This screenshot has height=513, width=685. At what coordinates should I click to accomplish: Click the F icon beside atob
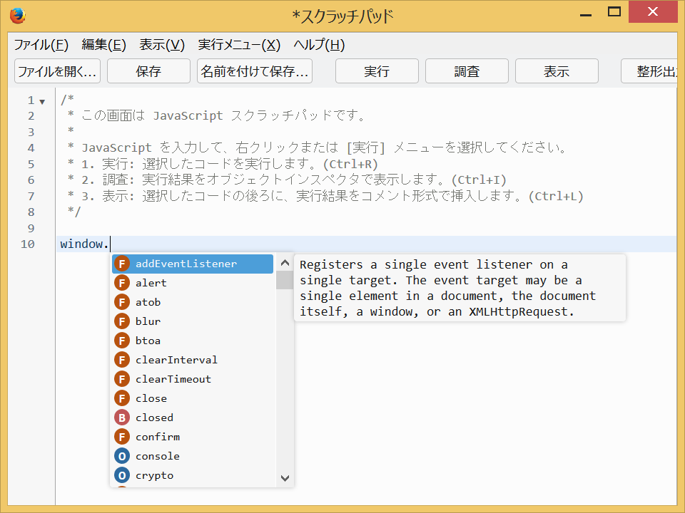click(122, 302)
